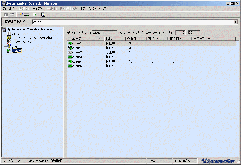This screenshot has height=165, width=241.
Task: Click the online1 queue status icon
Action: coord(70,43)
